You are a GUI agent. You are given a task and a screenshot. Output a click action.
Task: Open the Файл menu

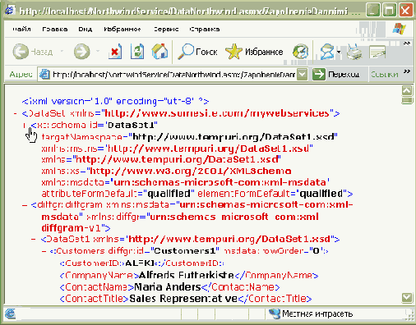[x=21, y=29]
